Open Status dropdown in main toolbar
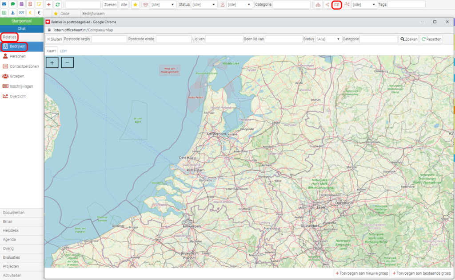455x280 pixels. coord(204,4)
